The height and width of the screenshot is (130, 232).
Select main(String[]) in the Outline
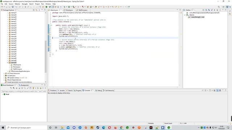[196, 17]
